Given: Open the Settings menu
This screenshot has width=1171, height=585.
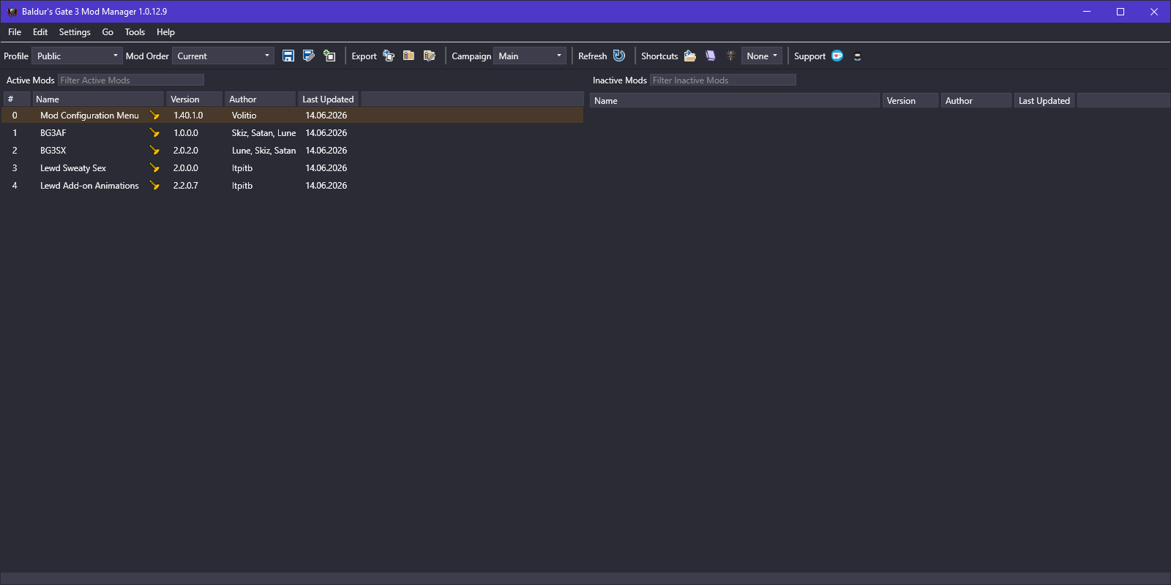Looking at the screenshot, I should click(x=75, y=32).
